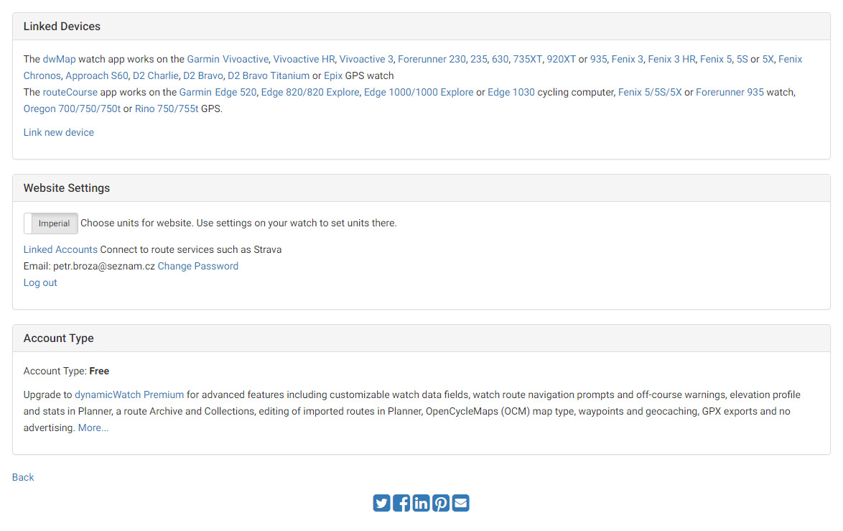Log out of the account
This screenshot has width=843, height=531.
pos(40,283)
